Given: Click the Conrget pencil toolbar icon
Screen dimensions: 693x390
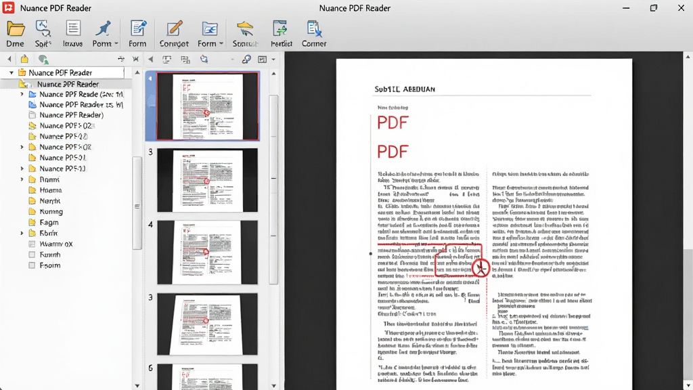Looking at the screenshot, I should click(174, 28).
